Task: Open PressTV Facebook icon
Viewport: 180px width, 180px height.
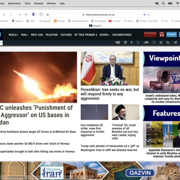Action: point(132,43)
